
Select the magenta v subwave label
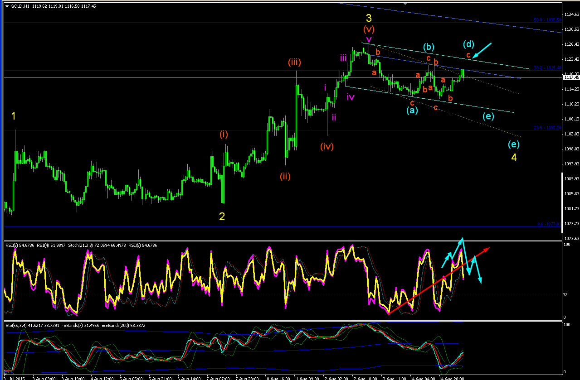pyautogui.click(x=368, y=39)
